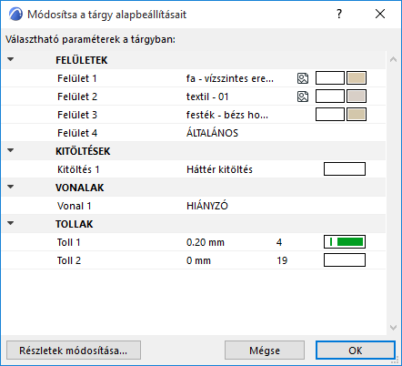Viewport: 402px width, 366px height.
Task: Click the TOLLAK group heading
Action: 75,224
